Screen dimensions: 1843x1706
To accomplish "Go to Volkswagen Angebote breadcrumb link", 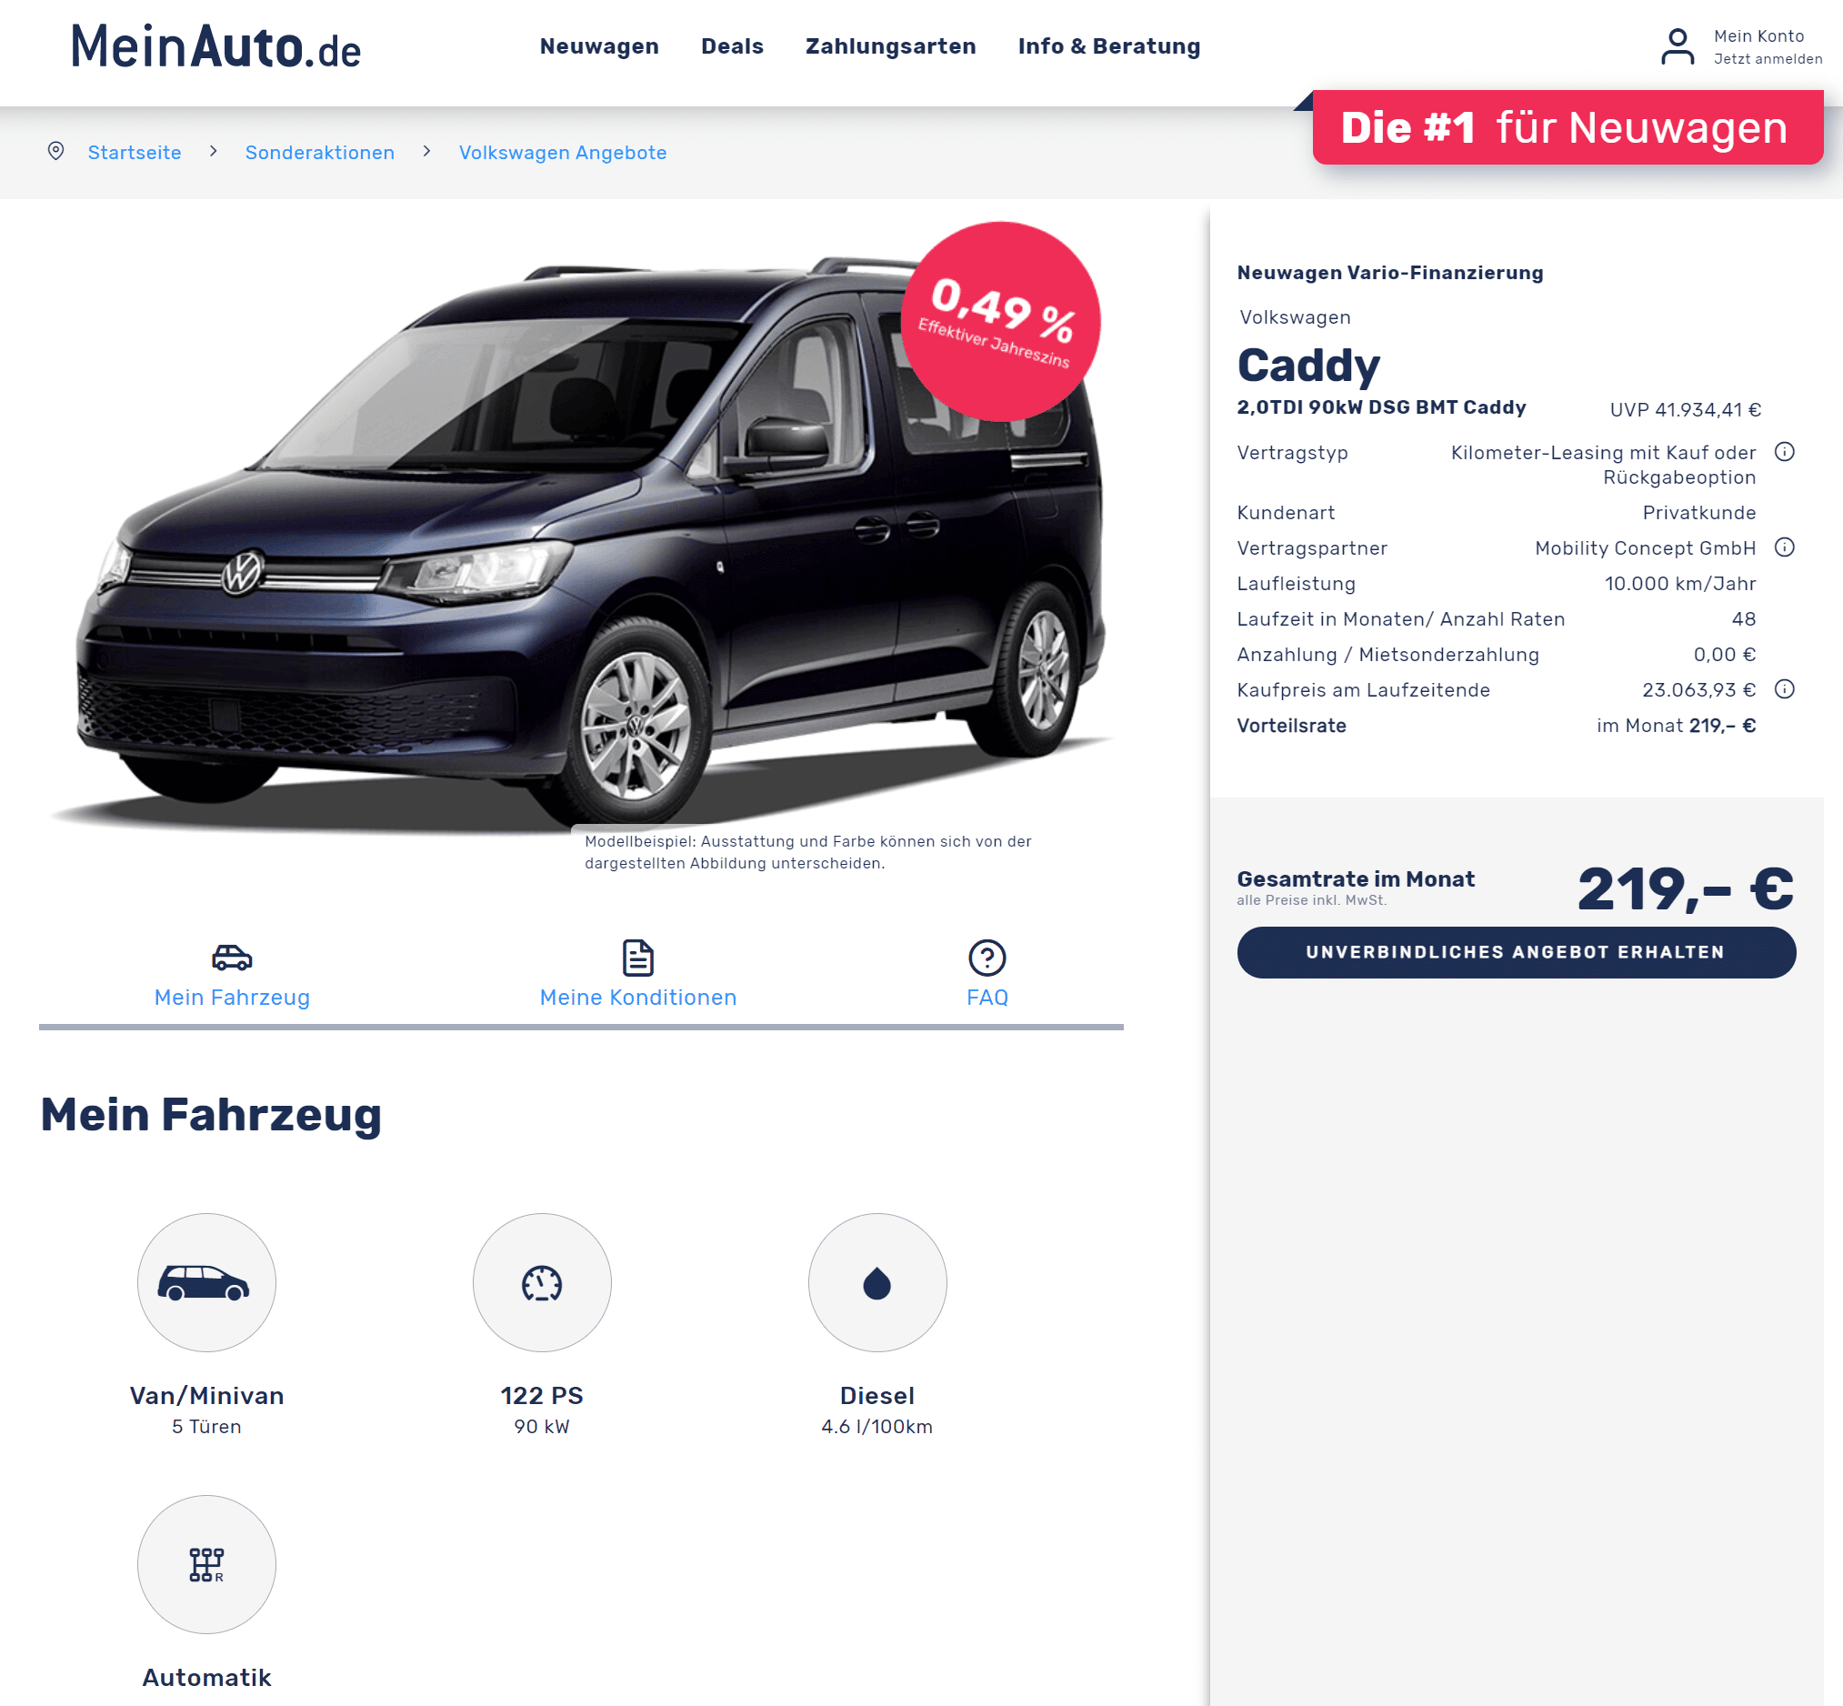I will [x=562, y=153].
